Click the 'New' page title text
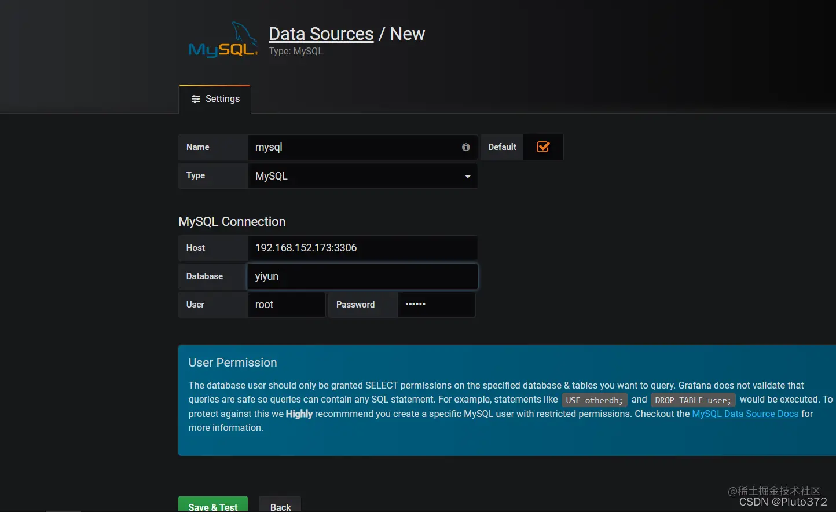836x512 pixels. tap(408, 34)
